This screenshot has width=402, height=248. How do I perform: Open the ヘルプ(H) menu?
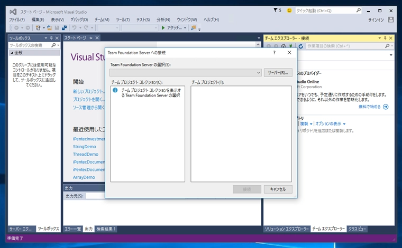211,20
